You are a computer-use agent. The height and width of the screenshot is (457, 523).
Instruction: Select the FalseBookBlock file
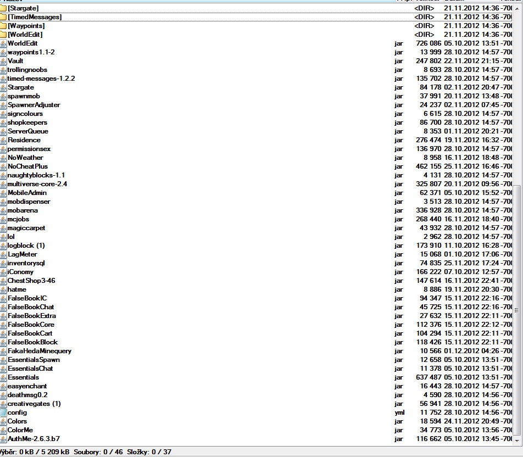pyautogui.click(x=32, y=342)
